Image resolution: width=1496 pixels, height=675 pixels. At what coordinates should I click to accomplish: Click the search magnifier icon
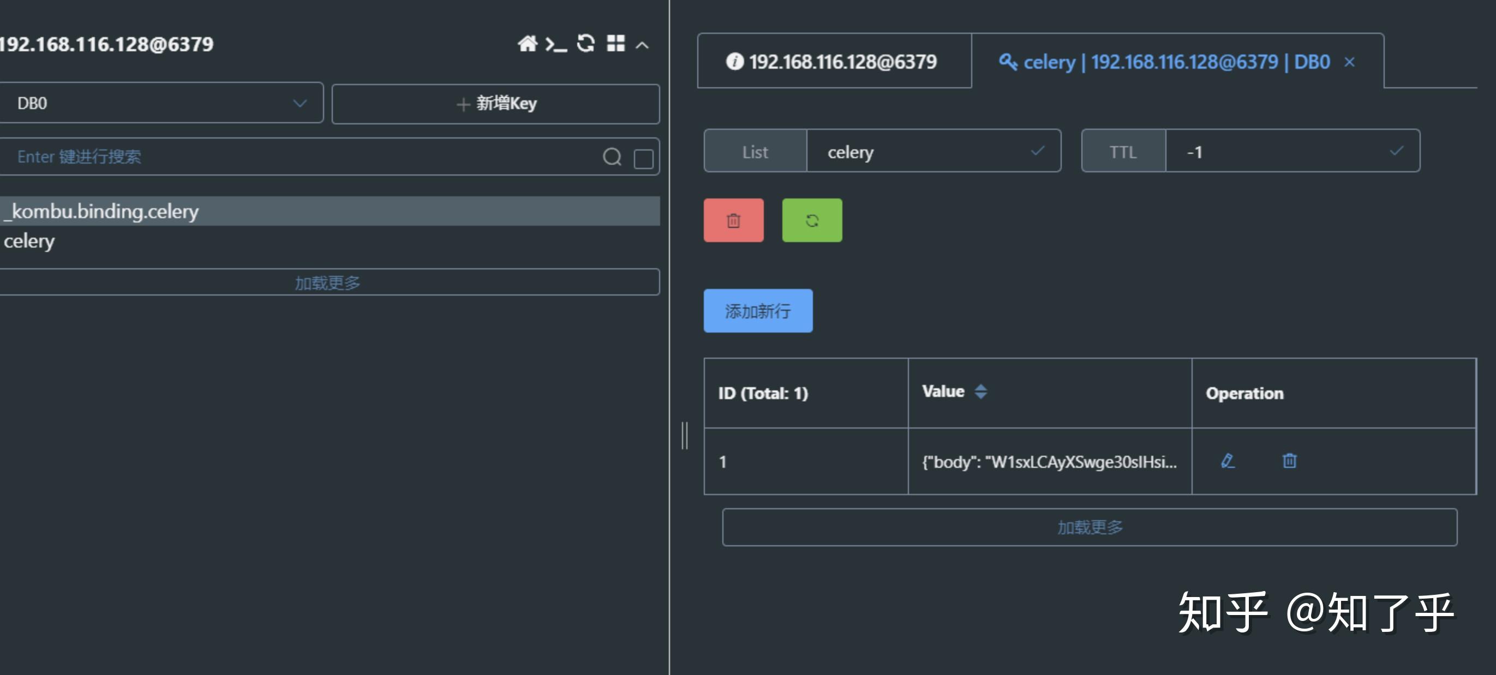(x=612, y=156)
